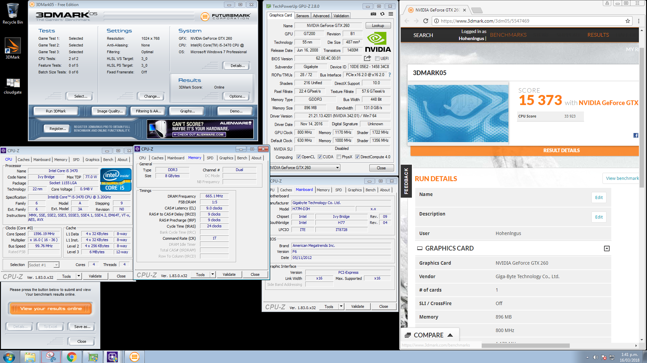Click the site info icon in the address bar

point(436,21)
